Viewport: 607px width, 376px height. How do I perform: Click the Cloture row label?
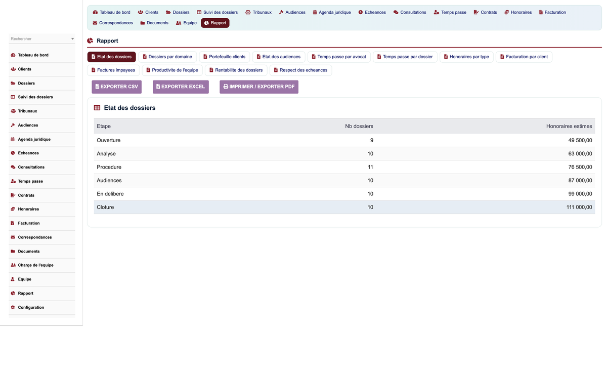pyautogui.click(x=105, y=207)
